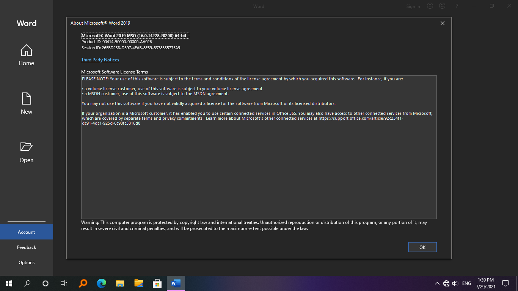Open Windows notification center

[505, 283]
